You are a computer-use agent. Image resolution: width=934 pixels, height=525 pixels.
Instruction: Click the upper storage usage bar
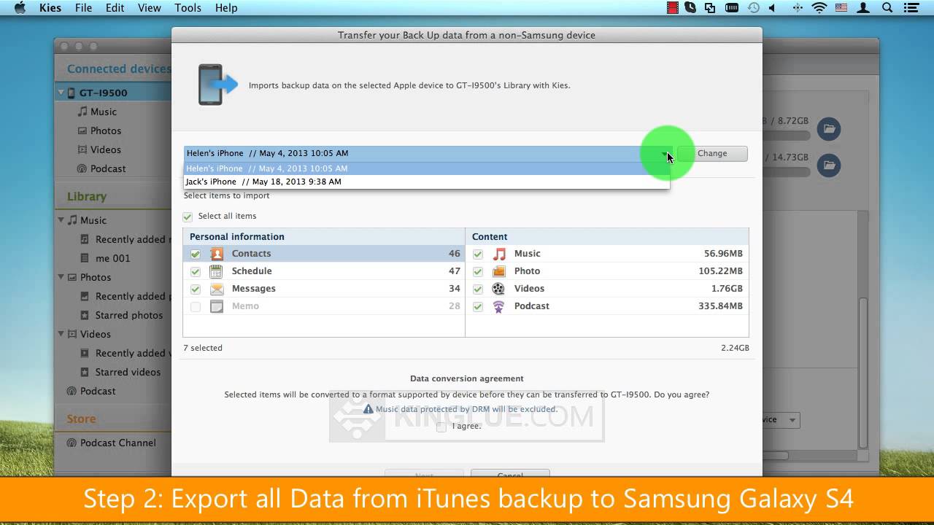[x=786, y=136]
